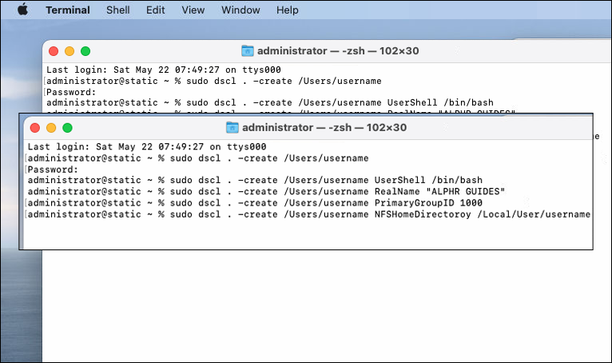Open the Terminal app menu
The height and width of the screenshot is (363, 612).
[x=68, y=10]
